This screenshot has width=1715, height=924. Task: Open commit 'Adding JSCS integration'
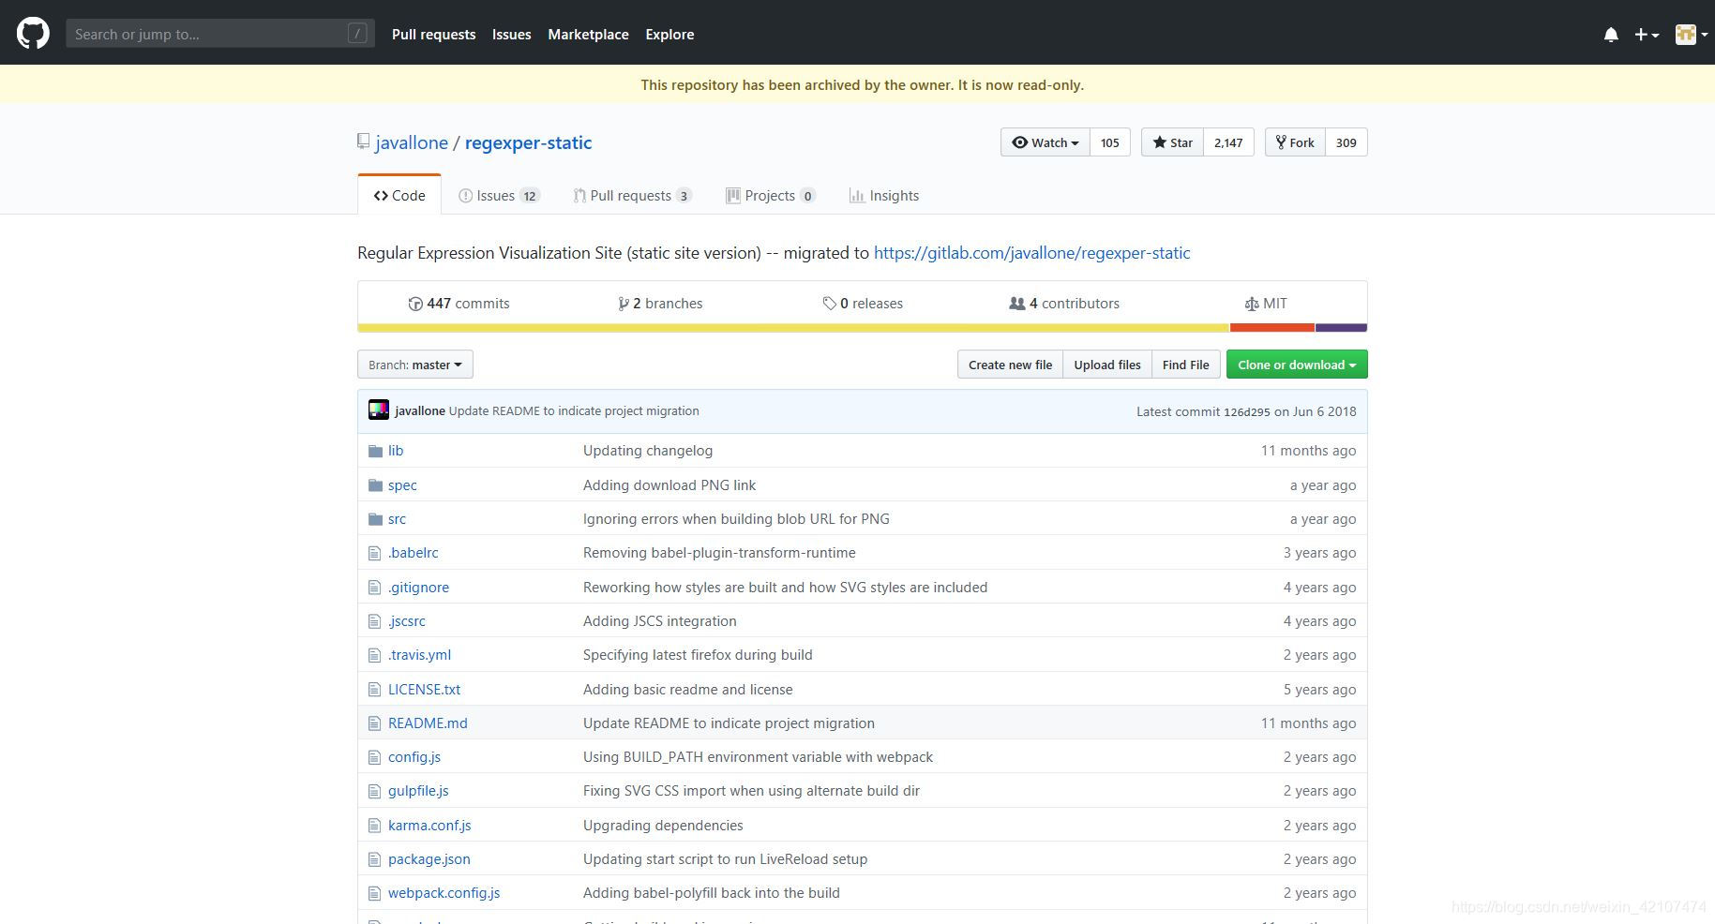(x=660, y=621)
